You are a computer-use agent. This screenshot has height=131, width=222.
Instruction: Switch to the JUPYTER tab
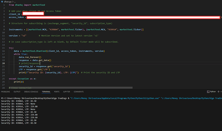pos(67,92)
